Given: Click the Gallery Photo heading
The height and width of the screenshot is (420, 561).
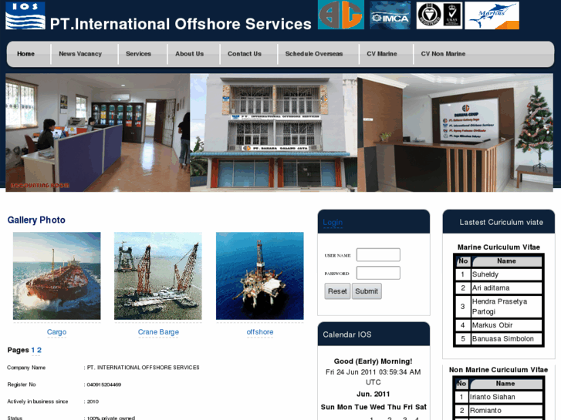Looking at the screenshot, I should [x=36, y=220].
